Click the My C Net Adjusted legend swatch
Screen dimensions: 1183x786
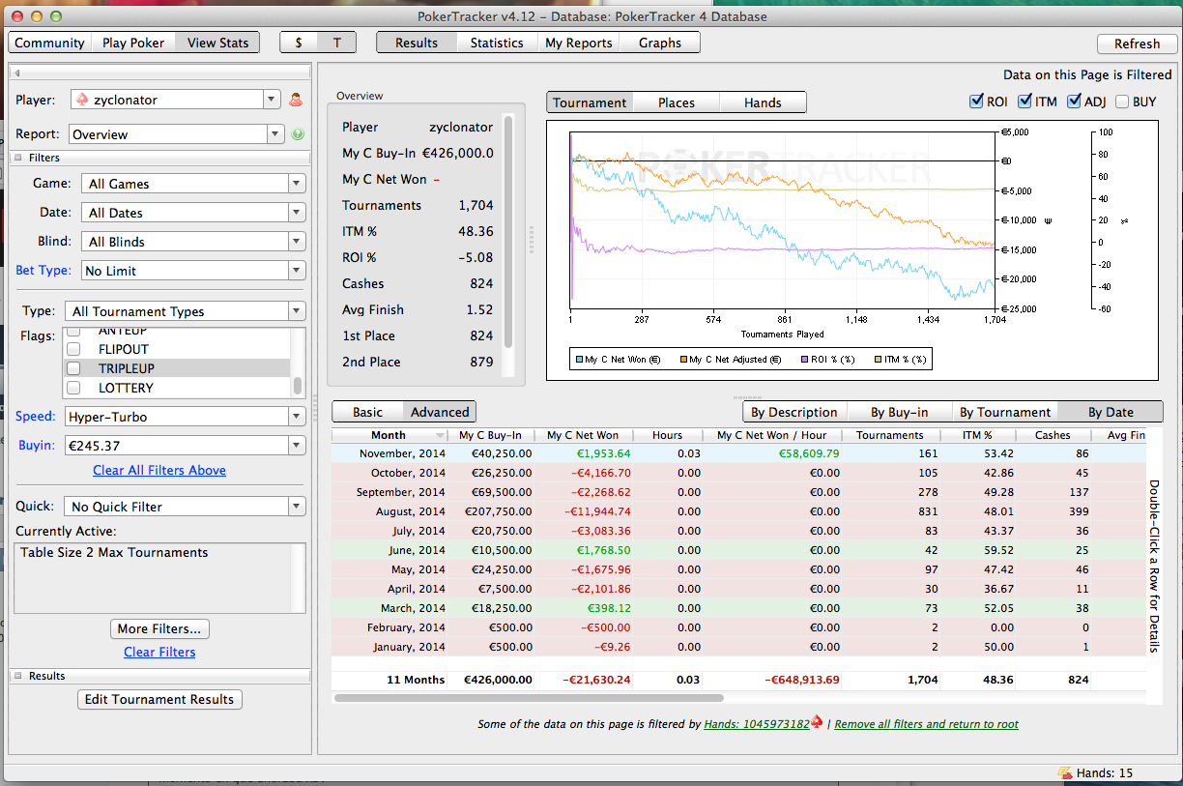tap(682, 360)
